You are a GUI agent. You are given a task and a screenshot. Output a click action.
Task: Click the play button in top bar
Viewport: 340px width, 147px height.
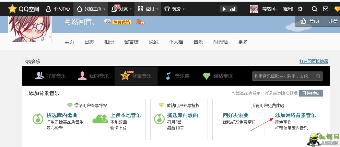[x=224, y=9]
